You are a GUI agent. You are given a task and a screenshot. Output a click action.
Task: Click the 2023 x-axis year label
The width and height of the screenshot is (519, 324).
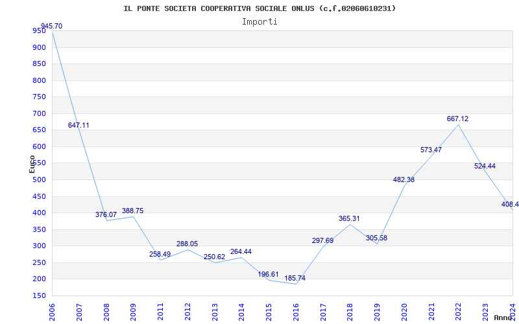pyautogui.click(x=485, y=312)
